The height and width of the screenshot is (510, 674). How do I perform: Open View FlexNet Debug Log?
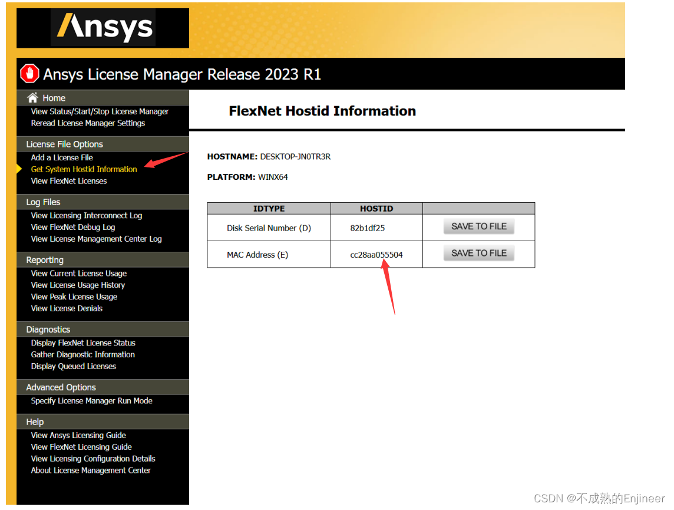(73, 227)
